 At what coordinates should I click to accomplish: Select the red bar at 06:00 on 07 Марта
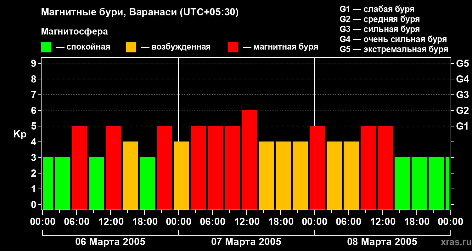pyautogui.click(x=215, y=168)
